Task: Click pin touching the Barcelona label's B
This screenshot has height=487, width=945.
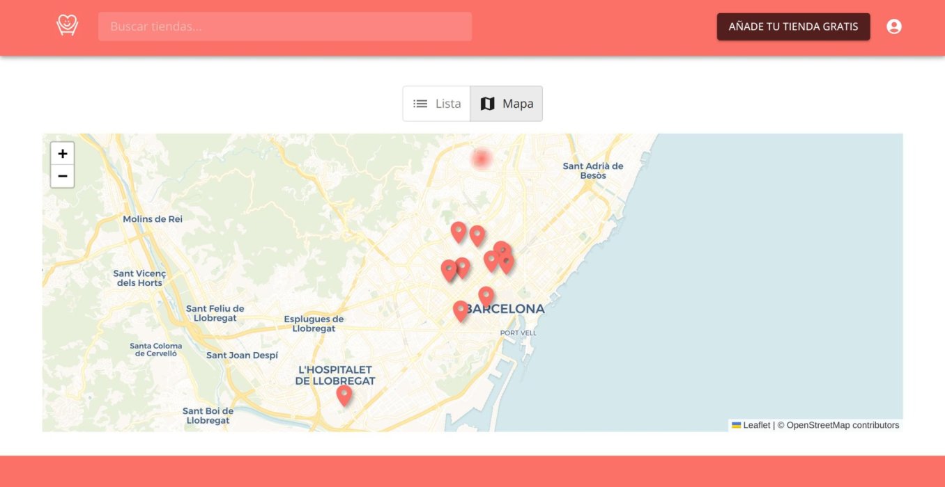Action: click(461, 310)
